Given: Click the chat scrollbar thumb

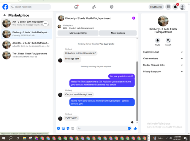Looking at the screenshot, I should pos(137,91).
